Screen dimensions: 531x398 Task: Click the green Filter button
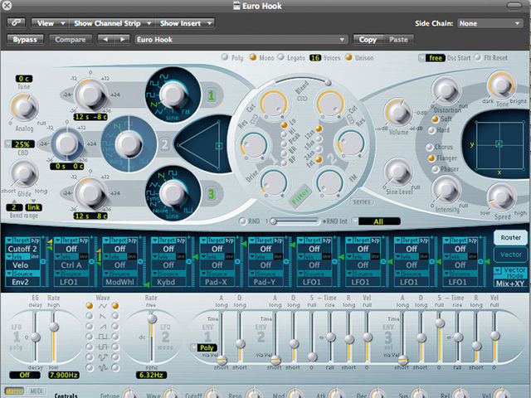click(300, 196)
